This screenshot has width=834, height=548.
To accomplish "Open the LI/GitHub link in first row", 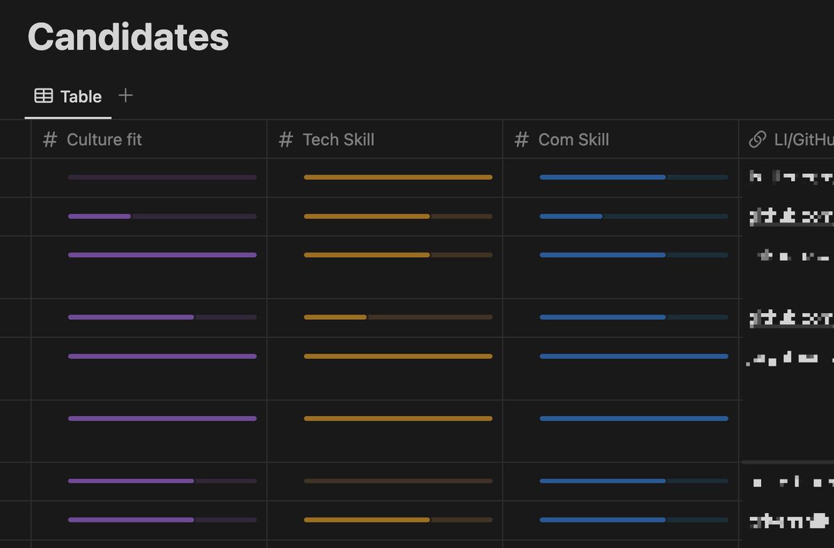I will 791,178.
